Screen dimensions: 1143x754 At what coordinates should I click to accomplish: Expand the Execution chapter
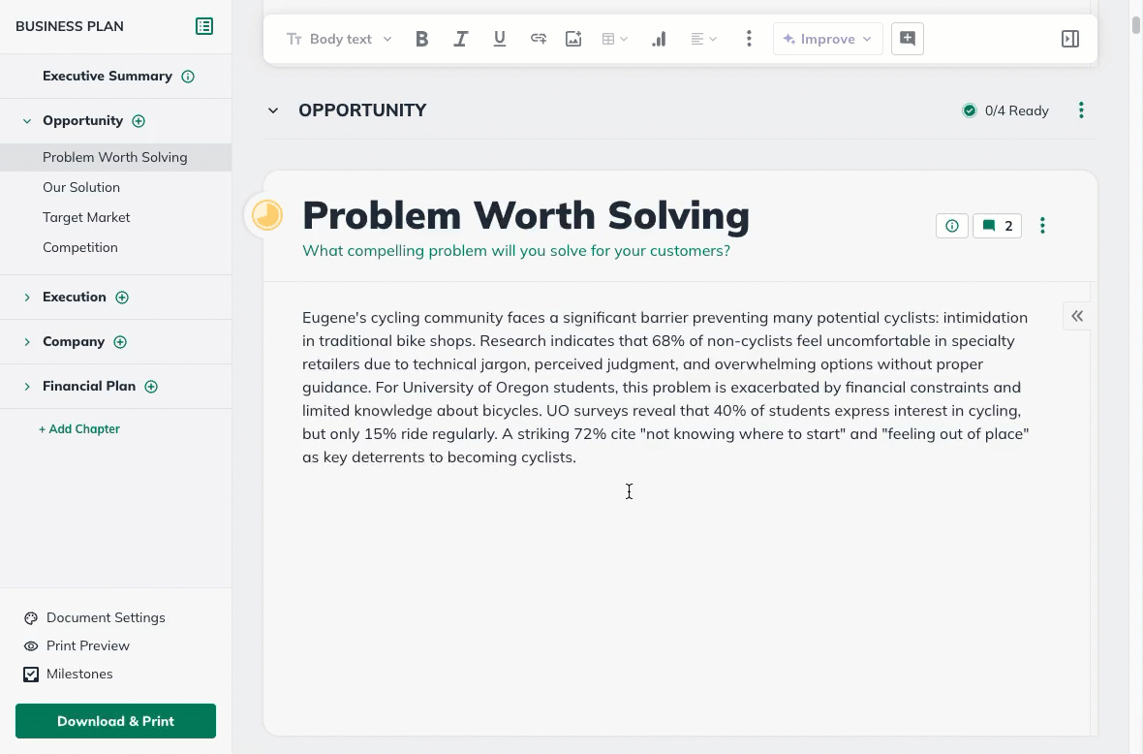click(27, 298)
